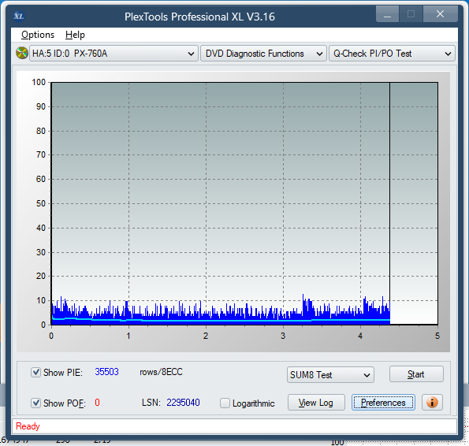Open the Help menu
Screen dimensions: 469x446
tap(75, 35)
